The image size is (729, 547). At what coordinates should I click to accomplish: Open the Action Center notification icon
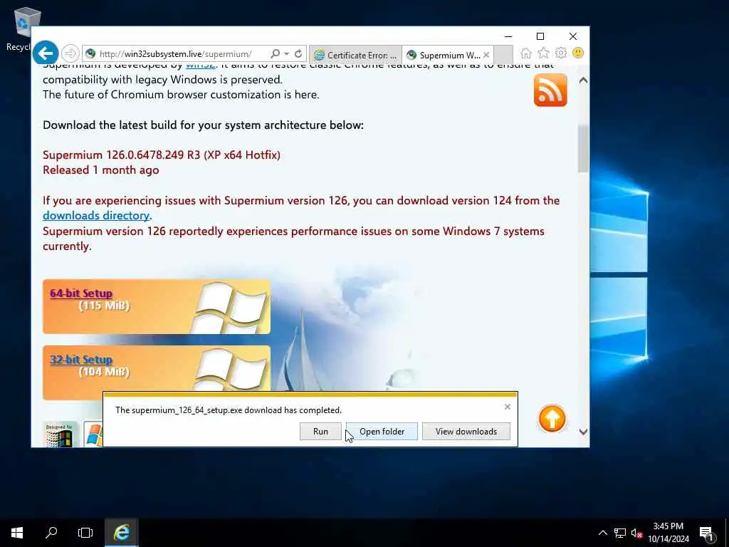(x=706, y=533)
